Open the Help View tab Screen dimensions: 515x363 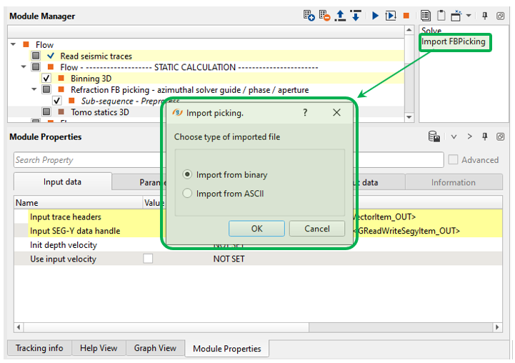(x=98, y=349)
